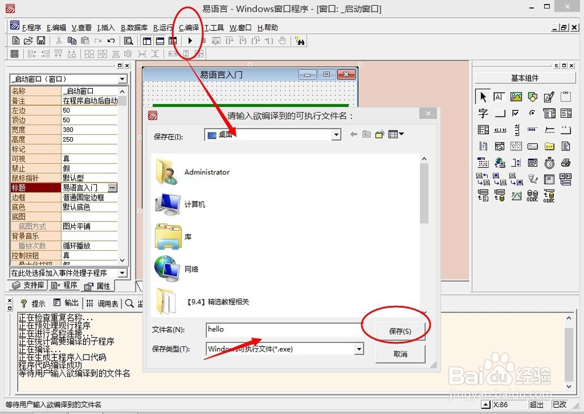Screen dimensions: 584x414
Task: Click the 基本组件 header button
Action: click(x=525, y=78)
